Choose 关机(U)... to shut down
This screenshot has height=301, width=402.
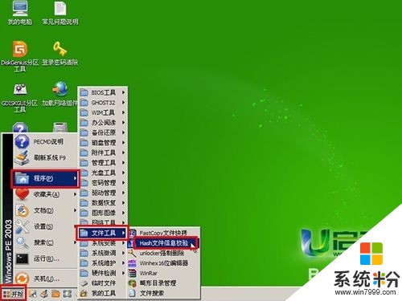click(46, 279)
